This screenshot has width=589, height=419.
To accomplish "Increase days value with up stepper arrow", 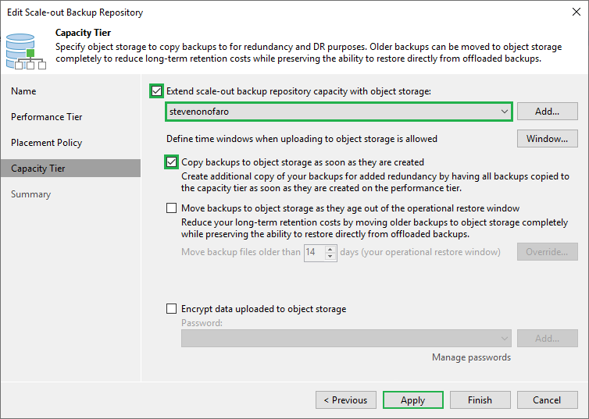I will click(330, 248).
